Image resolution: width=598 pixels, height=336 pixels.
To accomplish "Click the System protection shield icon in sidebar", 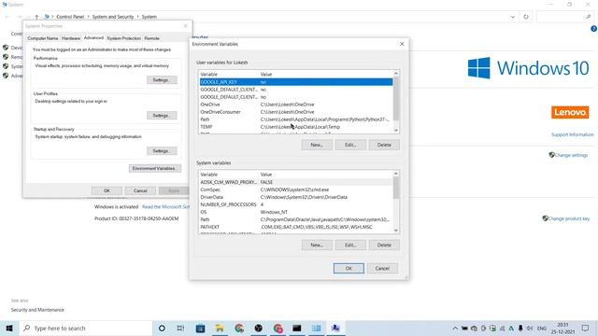I will (x=6, y=66).
